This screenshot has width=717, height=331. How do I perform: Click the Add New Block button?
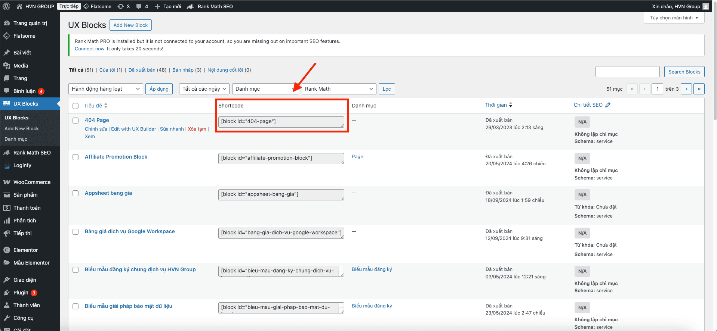pos(130,25)
